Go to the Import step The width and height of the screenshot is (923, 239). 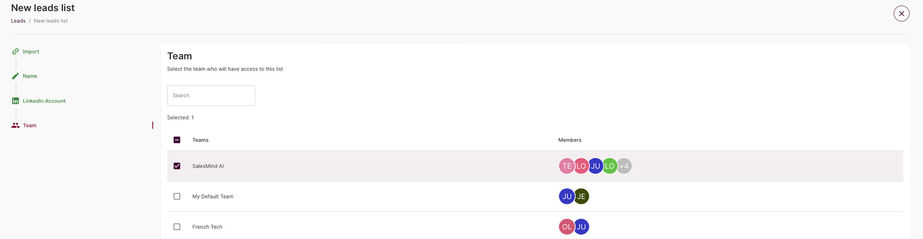pyautogui.click(x=31, y=52)
